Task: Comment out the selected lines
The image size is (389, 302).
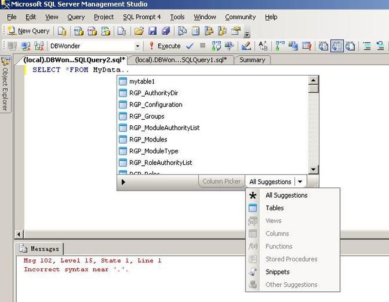Action: coord(367,46)
